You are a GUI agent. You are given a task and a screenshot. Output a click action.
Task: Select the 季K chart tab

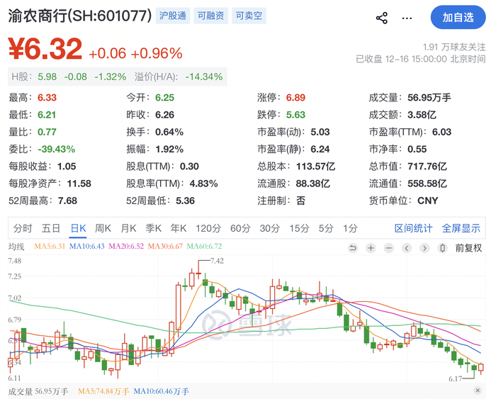click(x=154, y=228)
